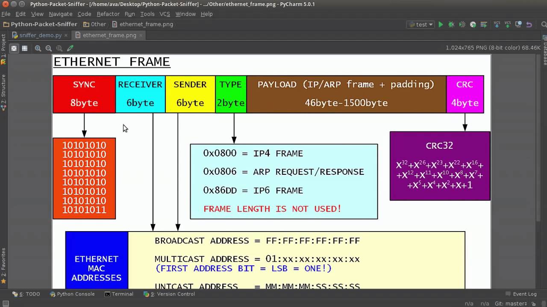This screenshot has width=547, height=307.
Task: Click the Other folder breadcrumb
Action: coord(94,24)
